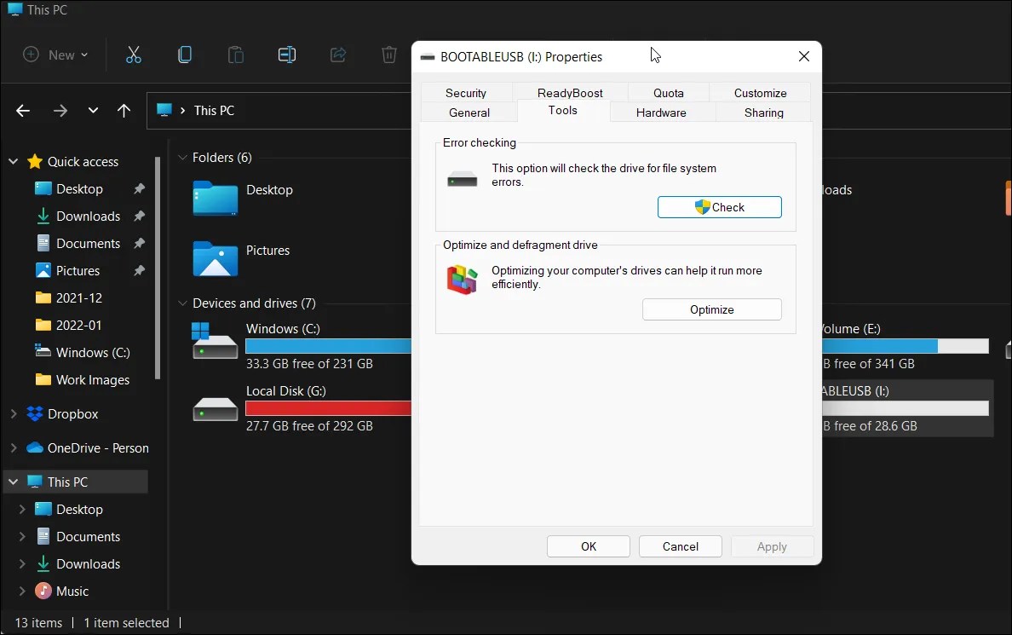
Task: Select the Cut icon in the toolbar
Action: coord(133,55)
